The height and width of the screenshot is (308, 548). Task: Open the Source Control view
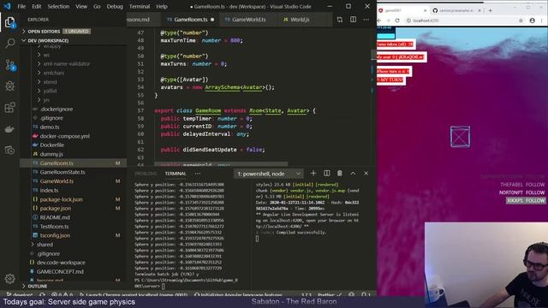9,65
